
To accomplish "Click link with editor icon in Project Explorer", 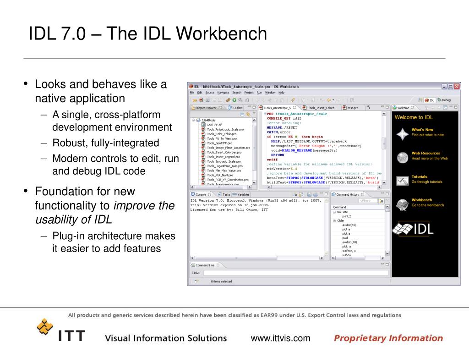I will point(248,114).
